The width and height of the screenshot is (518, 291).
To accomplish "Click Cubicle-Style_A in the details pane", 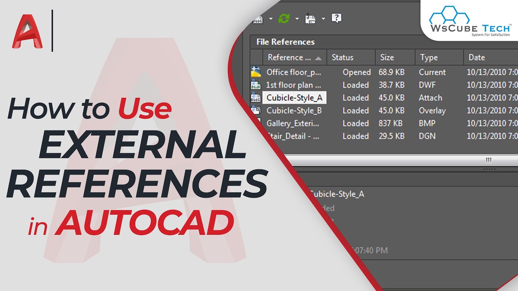I will click(337, 194).
